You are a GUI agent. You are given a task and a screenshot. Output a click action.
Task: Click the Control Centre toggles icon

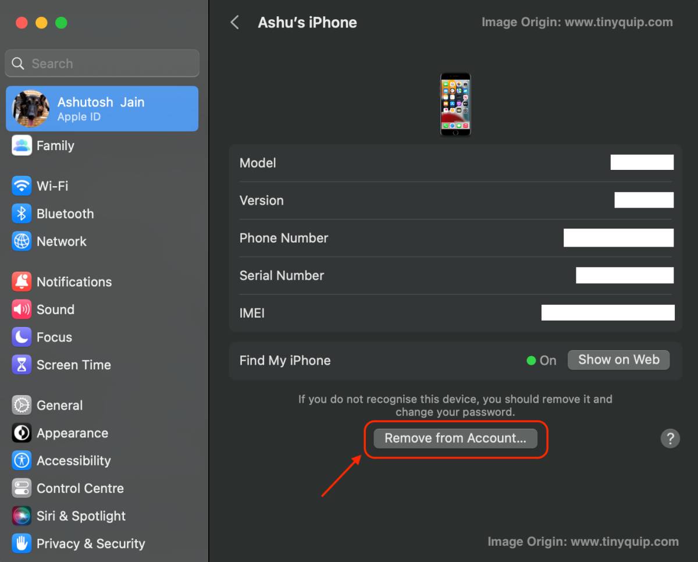[22, 488]
